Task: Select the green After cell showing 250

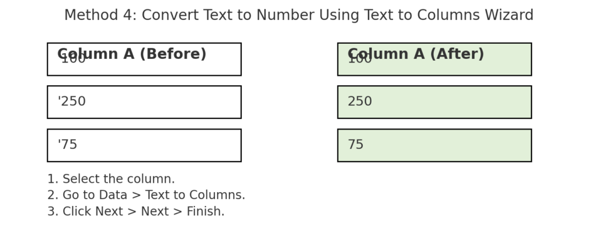Action: pos(434,102)
